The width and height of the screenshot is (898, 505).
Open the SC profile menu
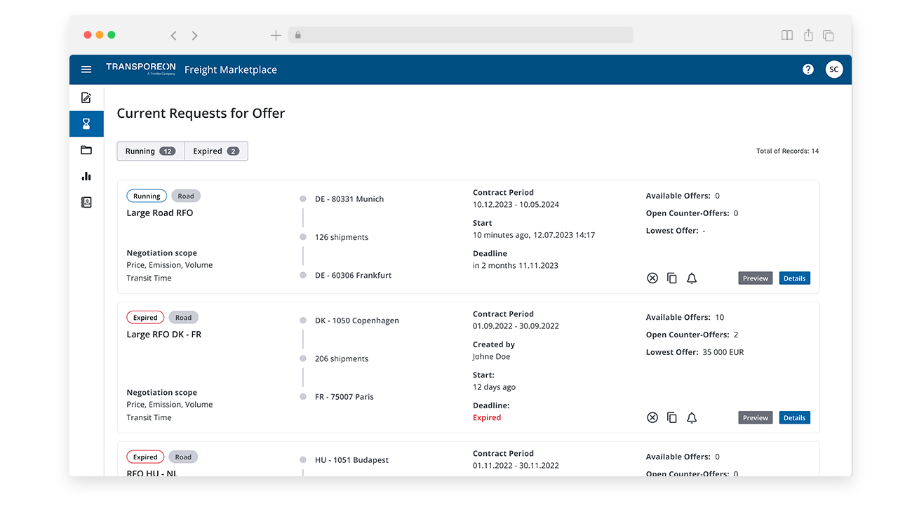tap(834, 69)
